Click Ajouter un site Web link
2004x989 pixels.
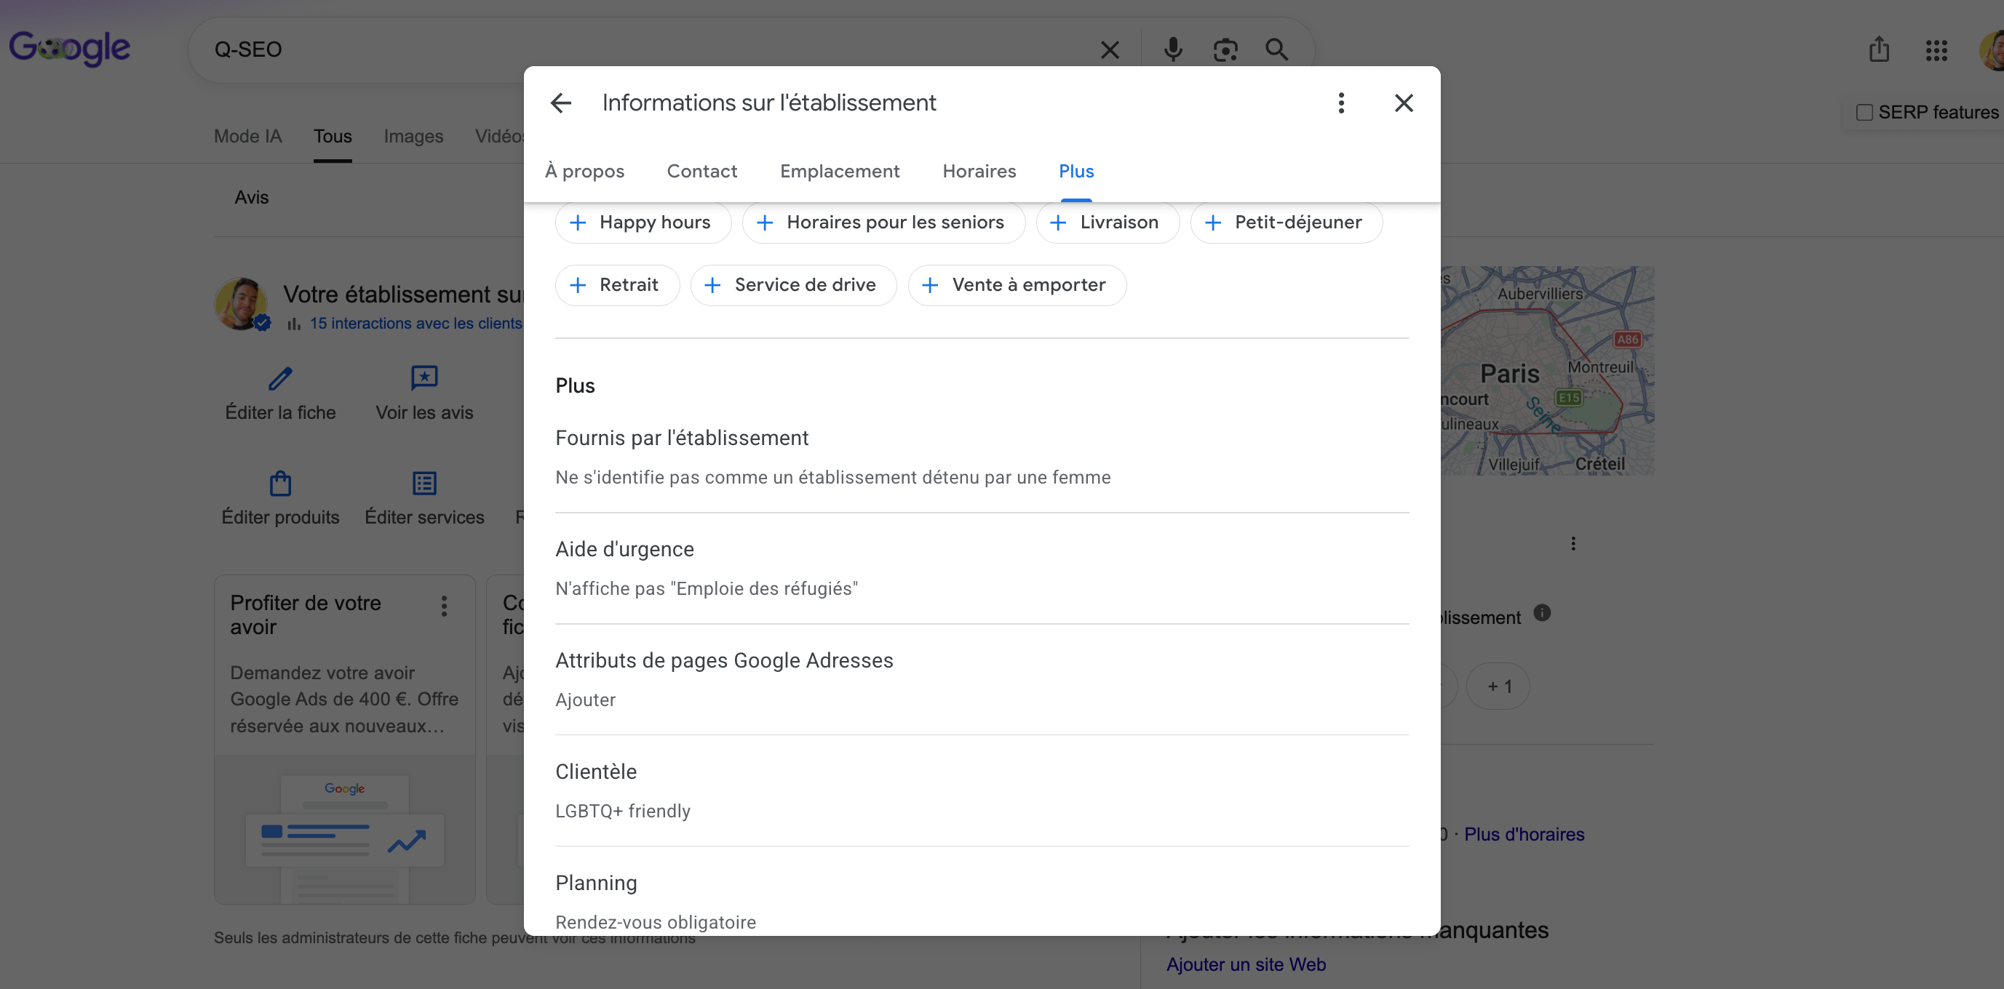[x=1246, y=964]
